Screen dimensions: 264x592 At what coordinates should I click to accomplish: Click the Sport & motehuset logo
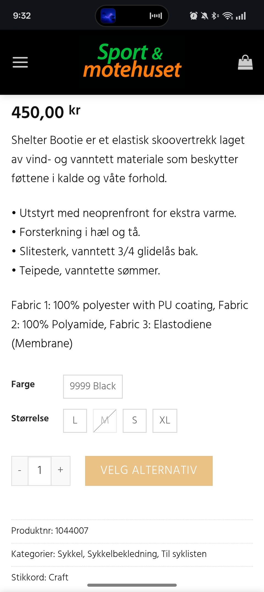pos(132,61)
